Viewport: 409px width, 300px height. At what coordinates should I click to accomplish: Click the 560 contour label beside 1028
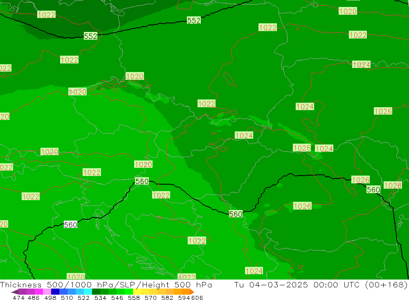click(373, 189)
